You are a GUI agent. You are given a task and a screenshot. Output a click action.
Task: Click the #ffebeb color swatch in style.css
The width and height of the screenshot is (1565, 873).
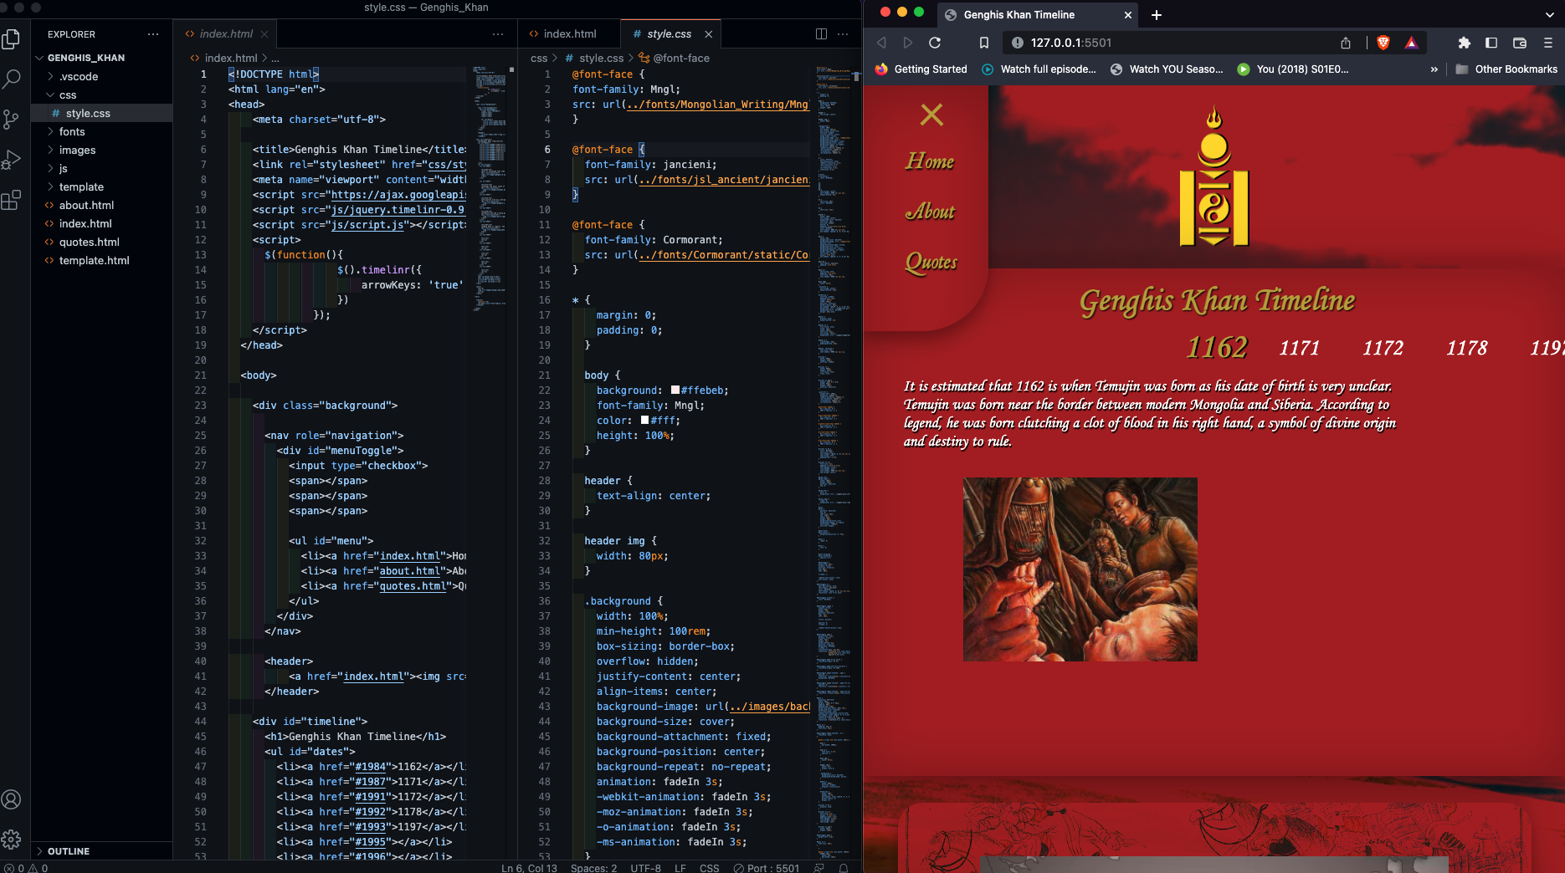tap(675, 391)
